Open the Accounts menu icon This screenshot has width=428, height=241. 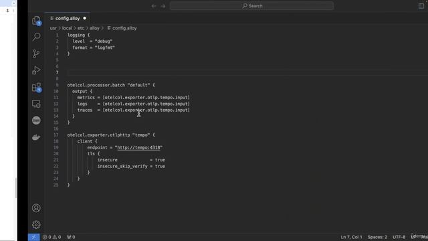tap(36, 208)
